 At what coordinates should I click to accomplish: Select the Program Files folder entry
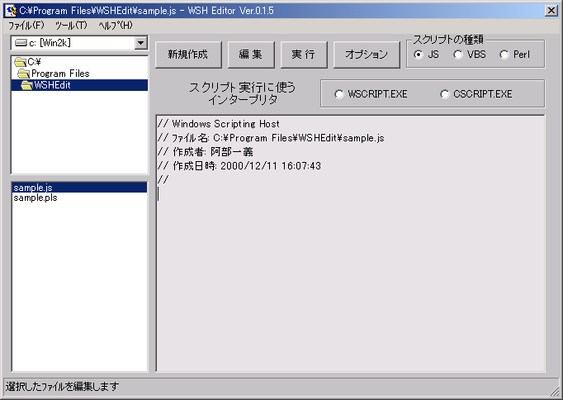click(x=60, y=74)
